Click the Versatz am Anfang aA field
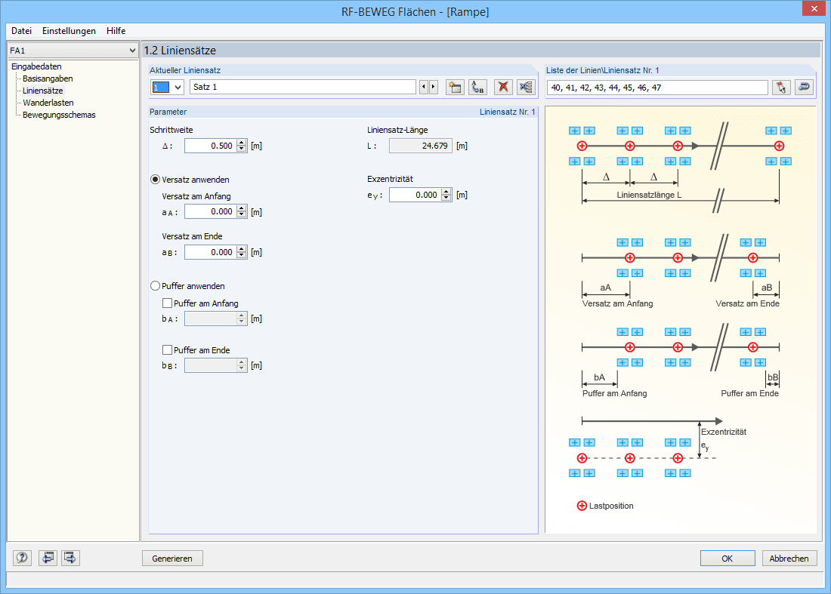The height and width of the screenshot is (594, 831). pos(211,212)
